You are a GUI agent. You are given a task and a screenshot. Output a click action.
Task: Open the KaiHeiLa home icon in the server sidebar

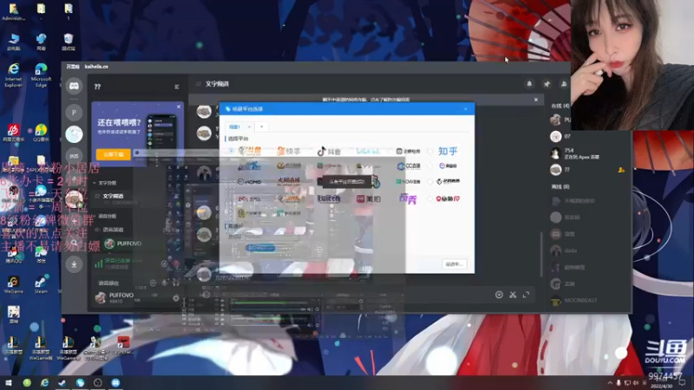(x=74, y=86)
